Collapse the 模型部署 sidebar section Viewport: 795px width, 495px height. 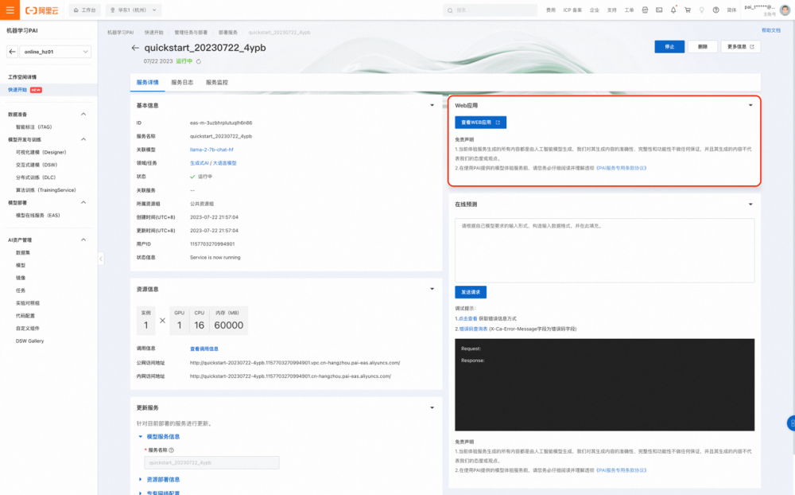83,203
